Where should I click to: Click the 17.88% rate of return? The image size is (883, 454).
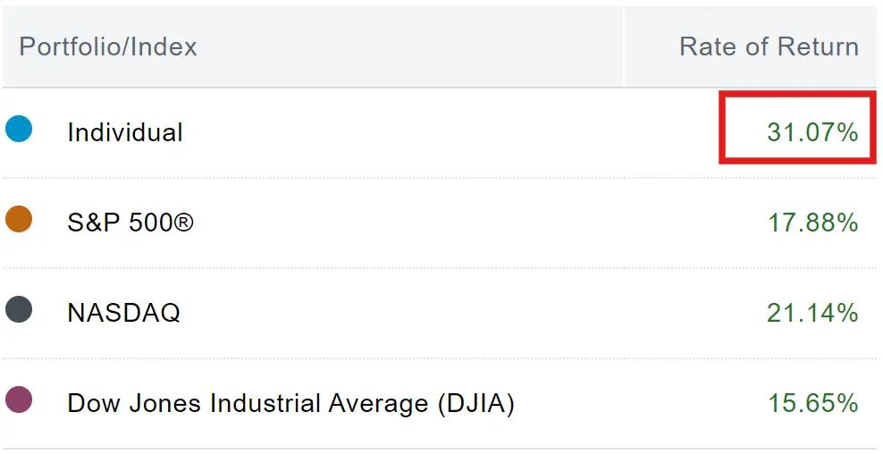point(812,223)
